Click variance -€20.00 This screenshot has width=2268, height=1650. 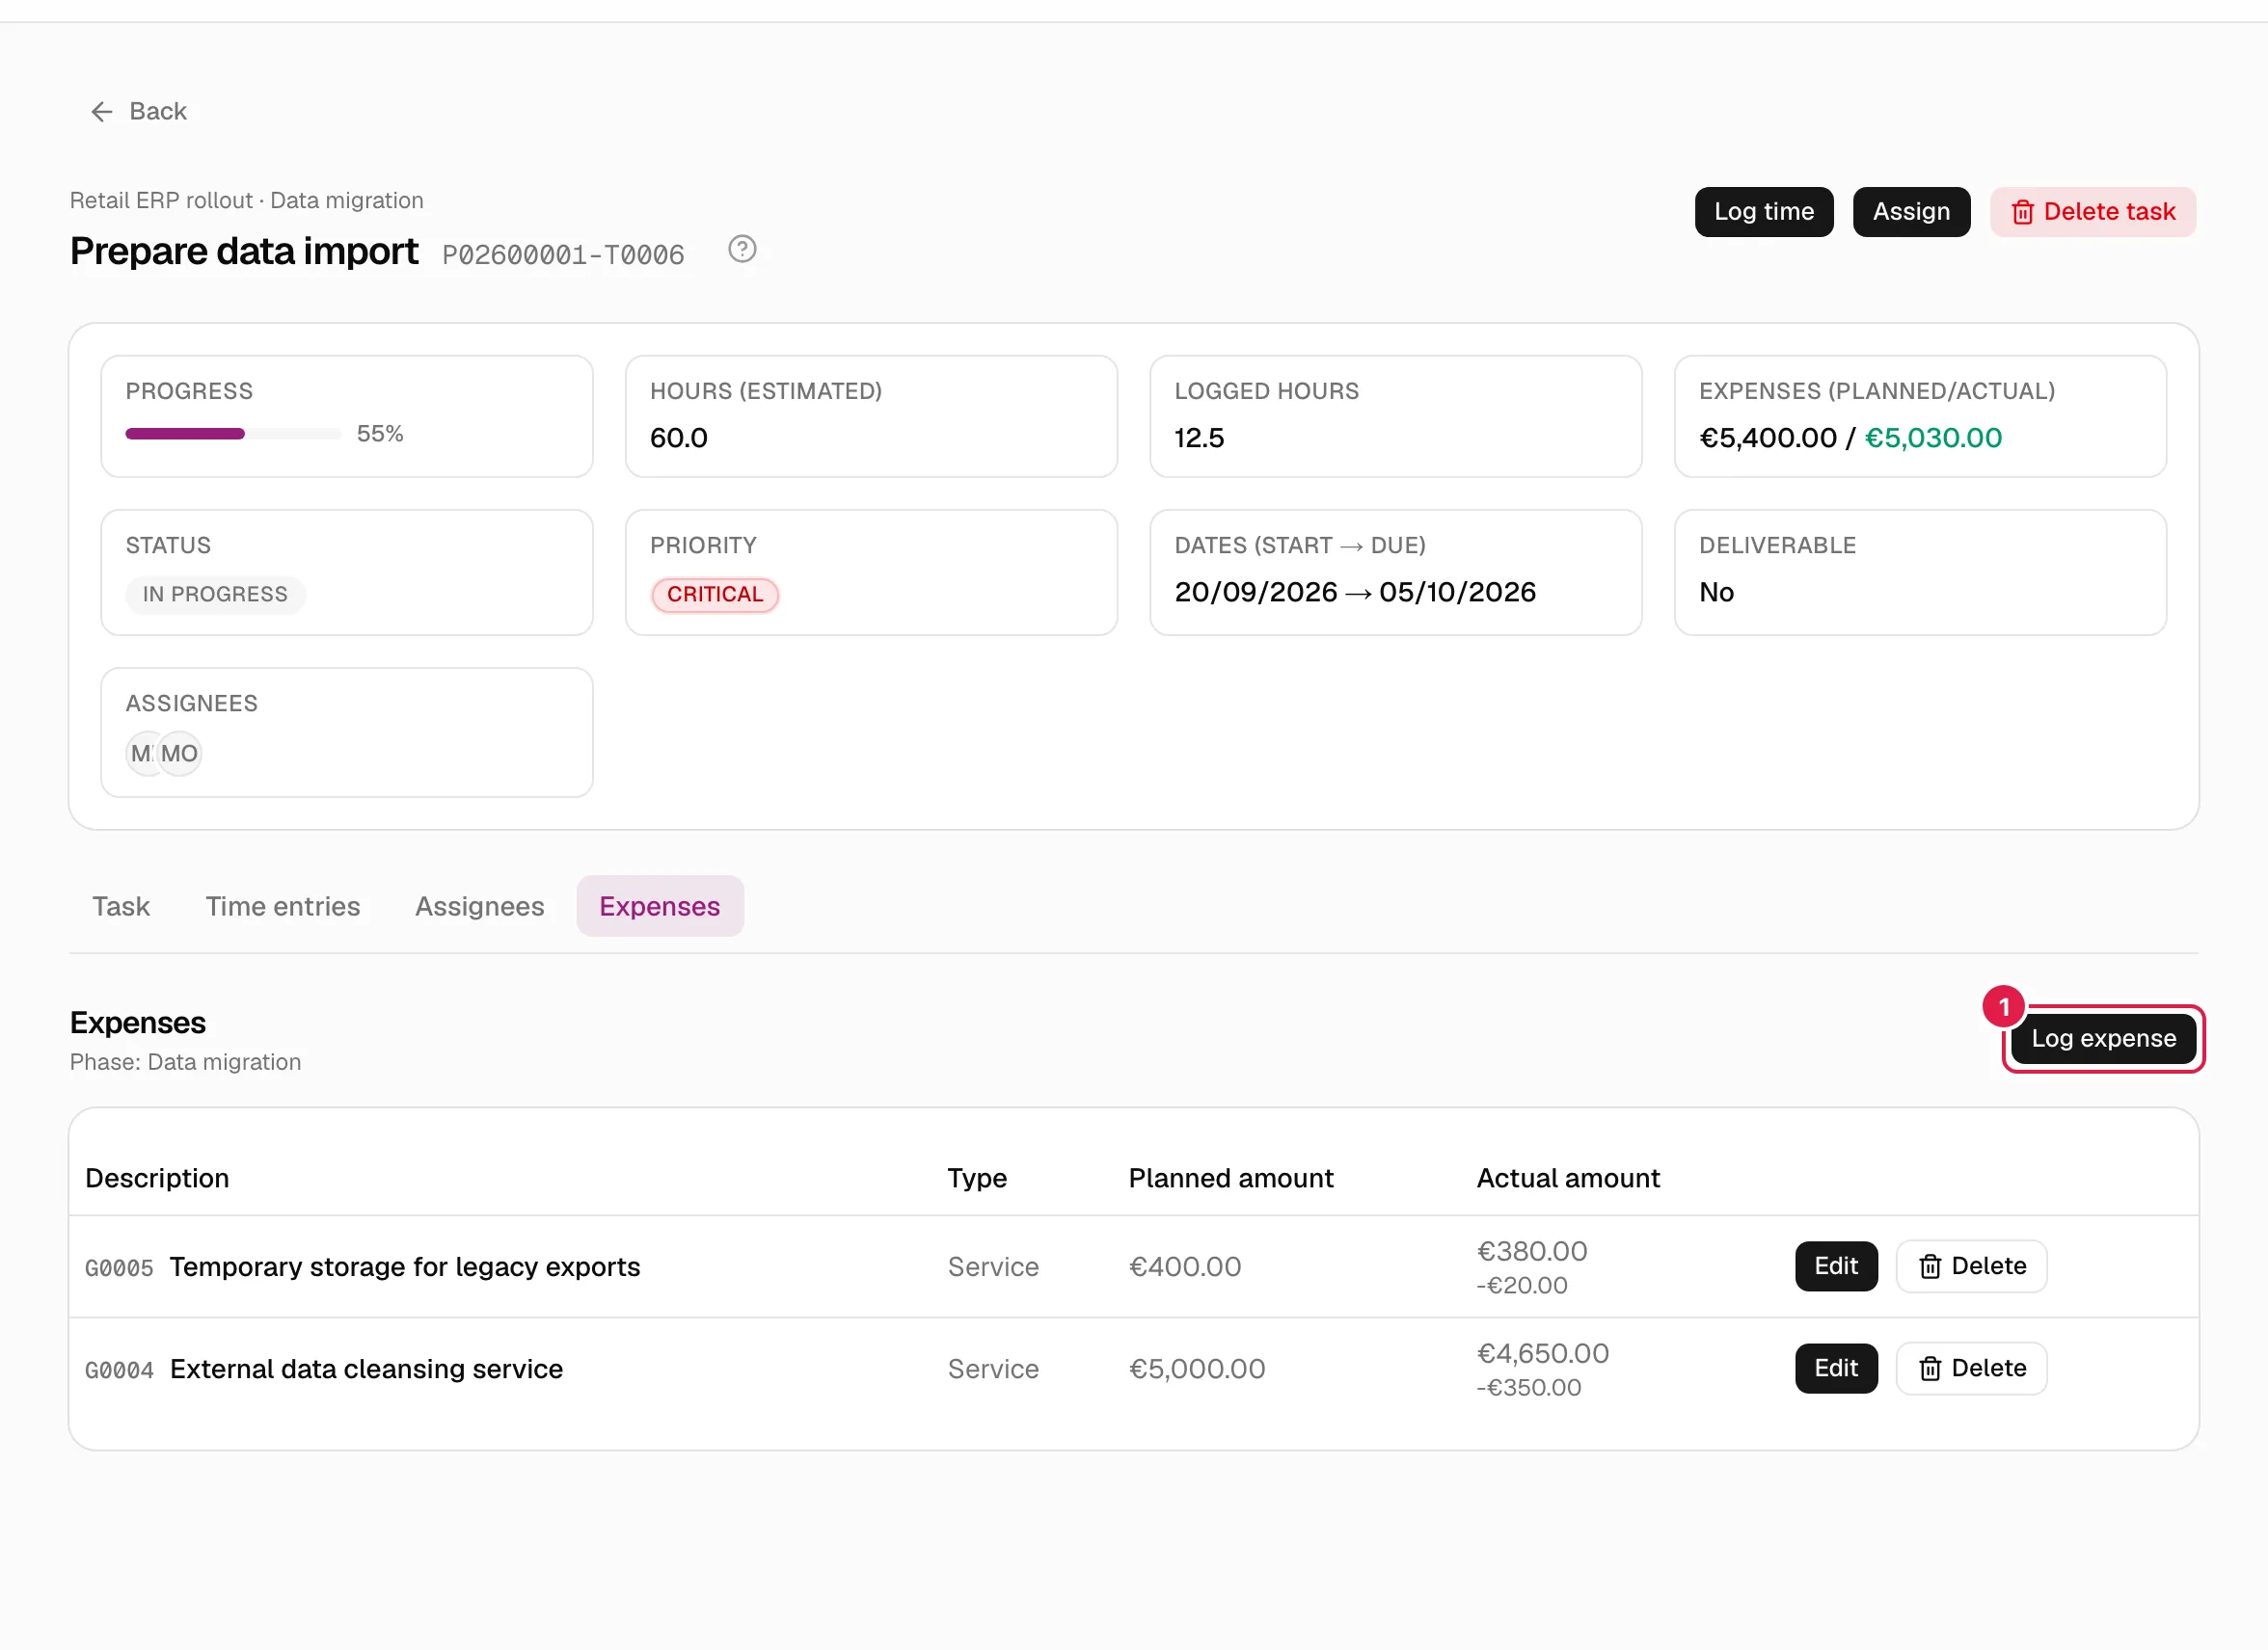point(1522,1286)
